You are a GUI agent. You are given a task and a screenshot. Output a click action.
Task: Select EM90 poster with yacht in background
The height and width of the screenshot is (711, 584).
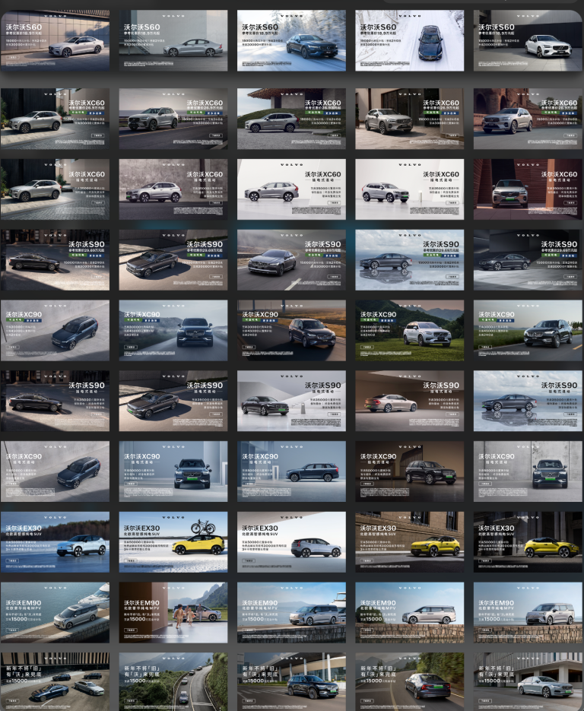[x=55, y=613]
